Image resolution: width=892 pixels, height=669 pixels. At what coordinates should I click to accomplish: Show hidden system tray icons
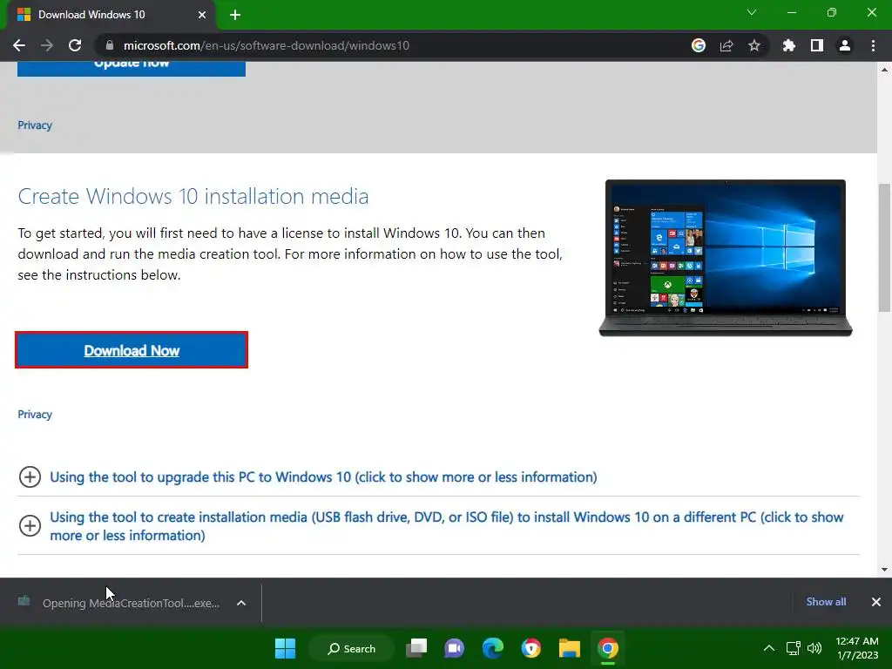click(x=769, y=648)
